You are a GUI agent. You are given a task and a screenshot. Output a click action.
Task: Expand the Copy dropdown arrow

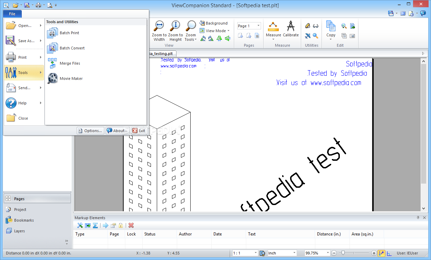[331, 39]
